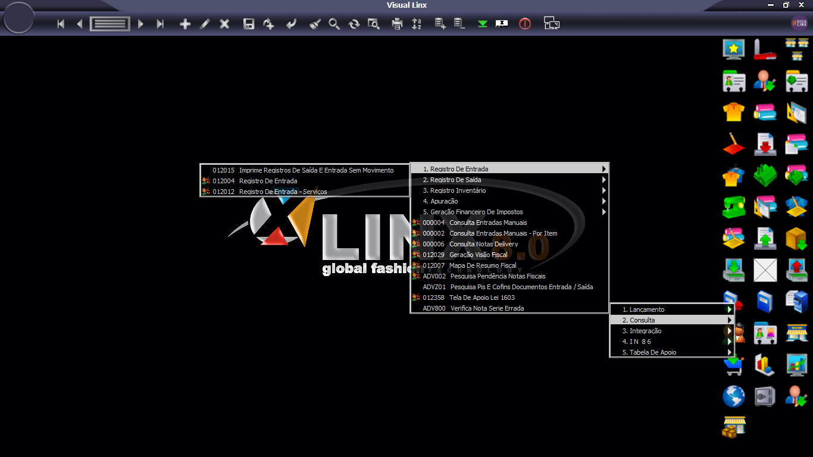Expand the Apuração submenu arrow
This screenshot has height=457, width=813.
pyautogui.click(x=604, y=201)
